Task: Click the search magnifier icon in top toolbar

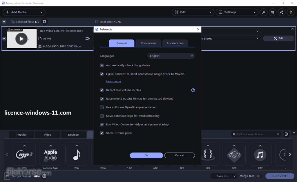Action: tap(263, 12)
